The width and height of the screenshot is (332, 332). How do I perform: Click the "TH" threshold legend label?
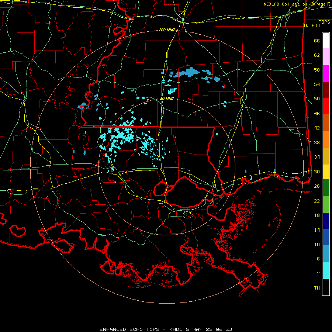click(317, 288)
